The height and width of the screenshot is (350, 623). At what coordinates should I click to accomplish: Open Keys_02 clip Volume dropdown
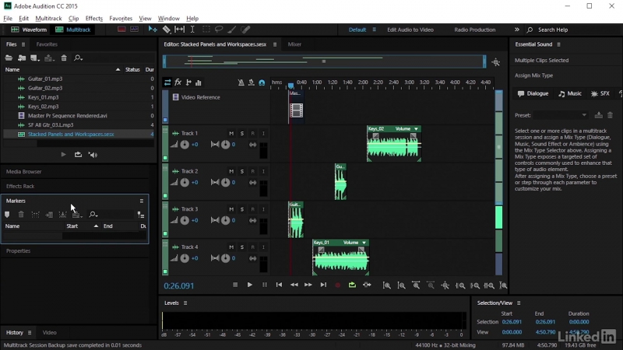[x=416, y=129]
